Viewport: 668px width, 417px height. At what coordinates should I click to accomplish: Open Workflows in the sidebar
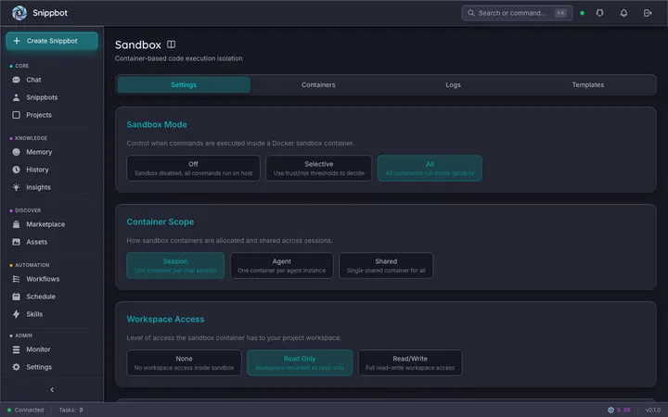pyautogui.click(x=51, y=279)
